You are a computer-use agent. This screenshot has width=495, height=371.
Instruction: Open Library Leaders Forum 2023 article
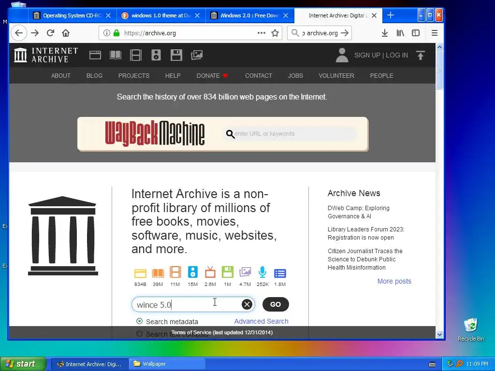[x=366, y=233]
